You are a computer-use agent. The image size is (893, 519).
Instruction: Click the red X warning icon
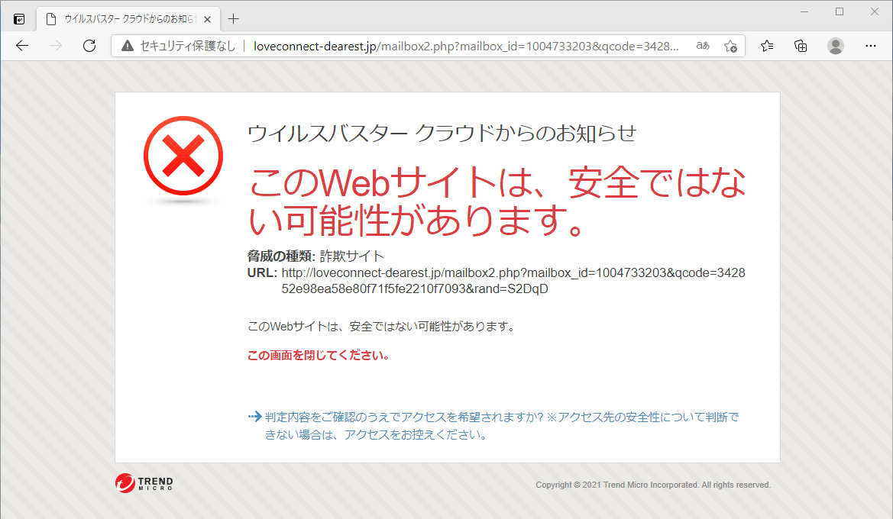(x=183, y=156)
